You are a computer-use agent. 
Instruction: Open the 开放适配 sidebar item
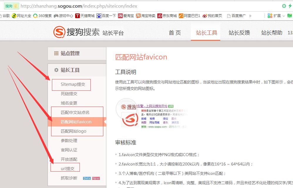point(69,159)
